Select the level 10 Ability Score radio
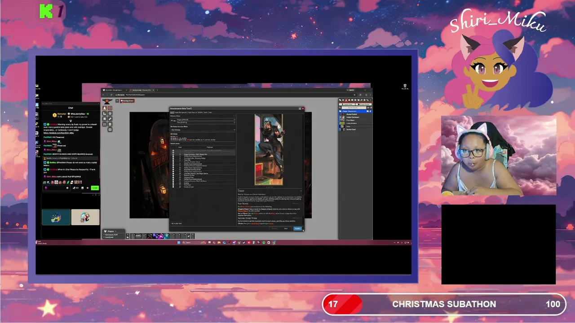The height and width of the screenshot is (323, 575). pyautogui.click(x=173, y=168)
